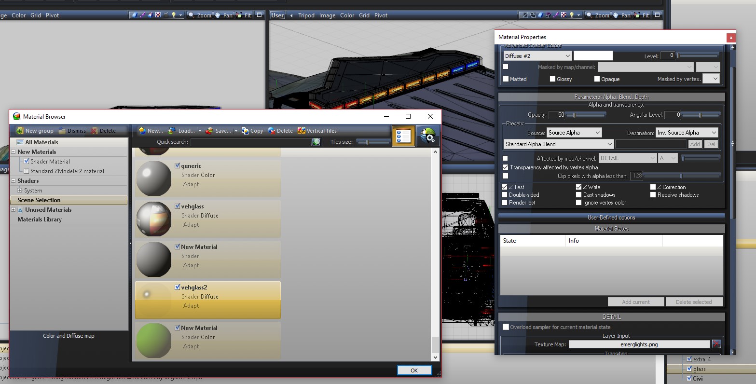Open the Pivot menu in left viewport
The height and width of the screenshot is (384, 756).
coord(52,15)
